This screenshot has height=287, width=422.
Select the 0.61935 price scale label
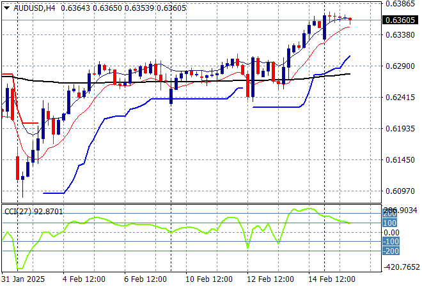[400, 129]
